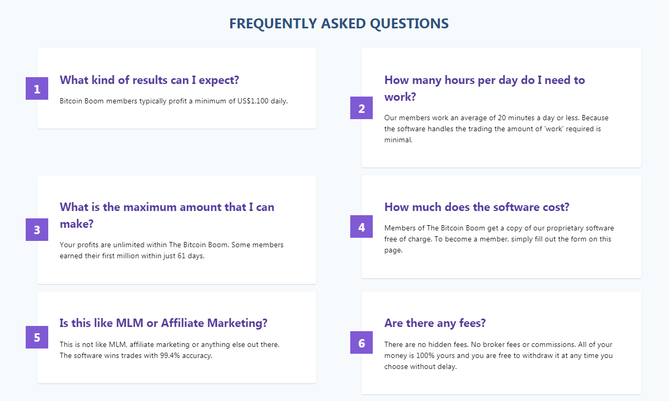Click 'What kind of results can I expect?' heading
Image resolution: width=669 pixels, height=401 pixels.
149,80
